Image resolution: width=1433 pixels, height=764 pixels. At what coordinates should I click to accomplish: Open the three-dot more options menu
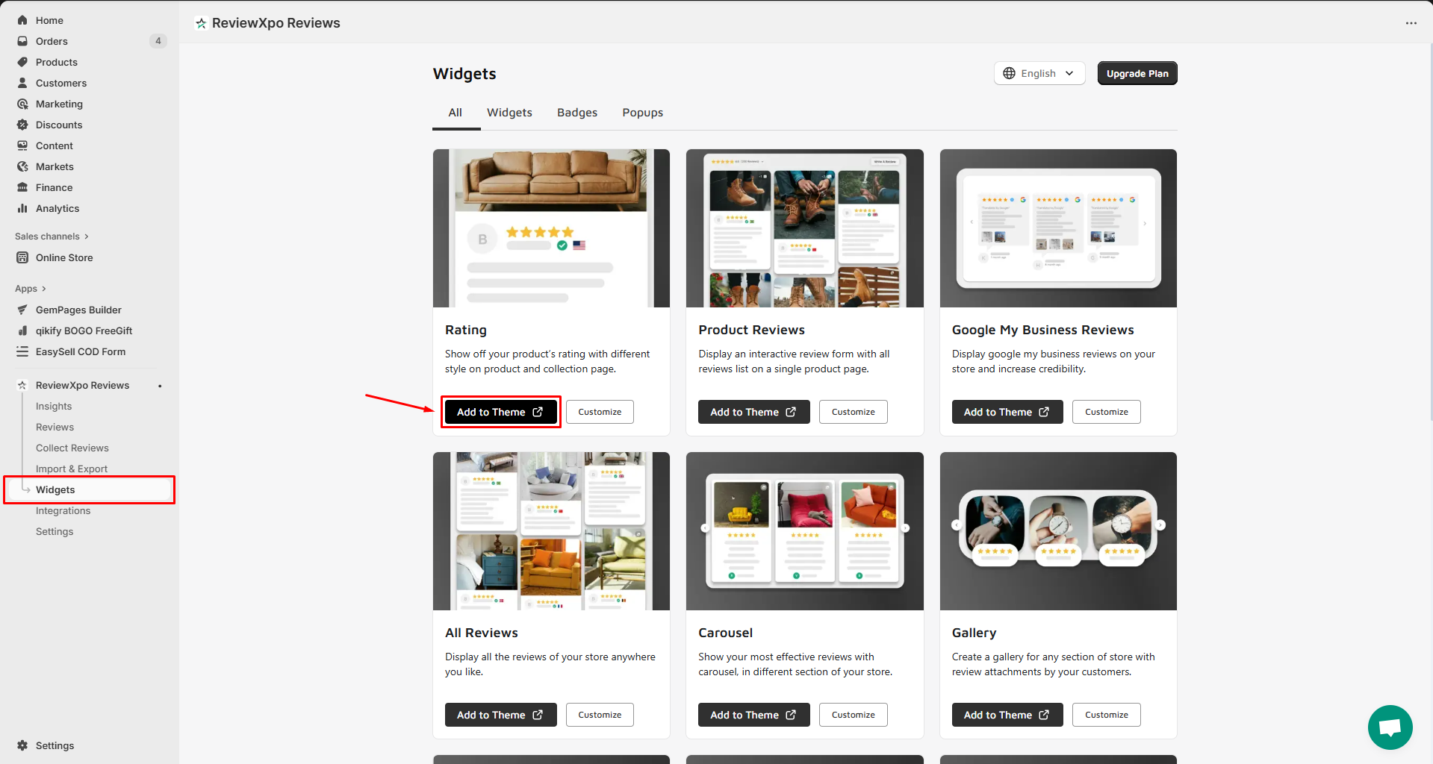pyautogui.click(x=1411, y=23)
